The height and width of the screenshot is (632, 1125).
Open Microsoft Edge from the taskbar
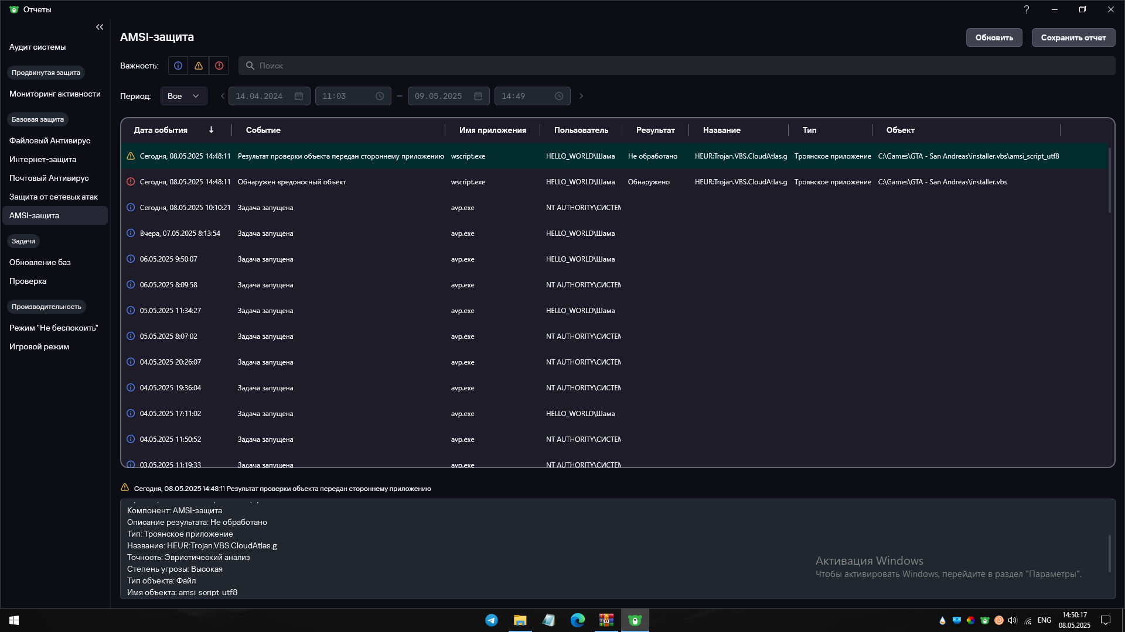tap(577, 620)
